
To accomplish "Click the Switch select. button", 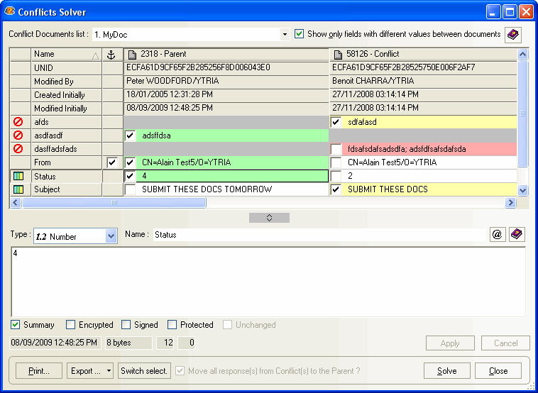I will click(144, 371).
